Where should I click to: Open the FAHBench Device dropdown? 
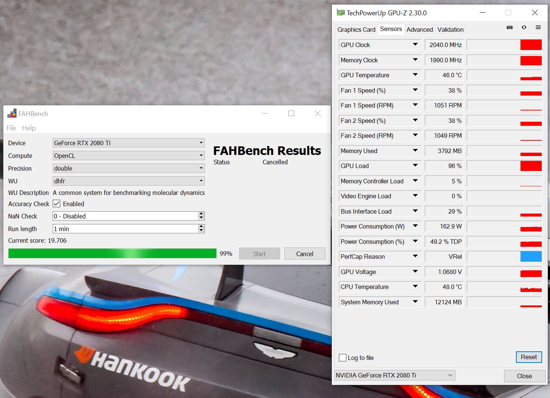click(129, 143)
